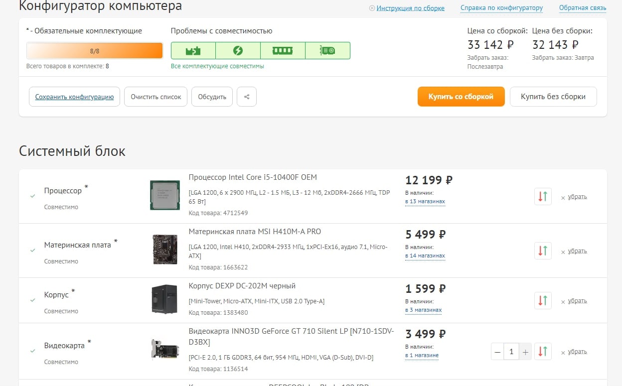Click the graphics card compatibility icon
Image resolution: width=622 pixels, height=386 pixels.
(327, 51)
